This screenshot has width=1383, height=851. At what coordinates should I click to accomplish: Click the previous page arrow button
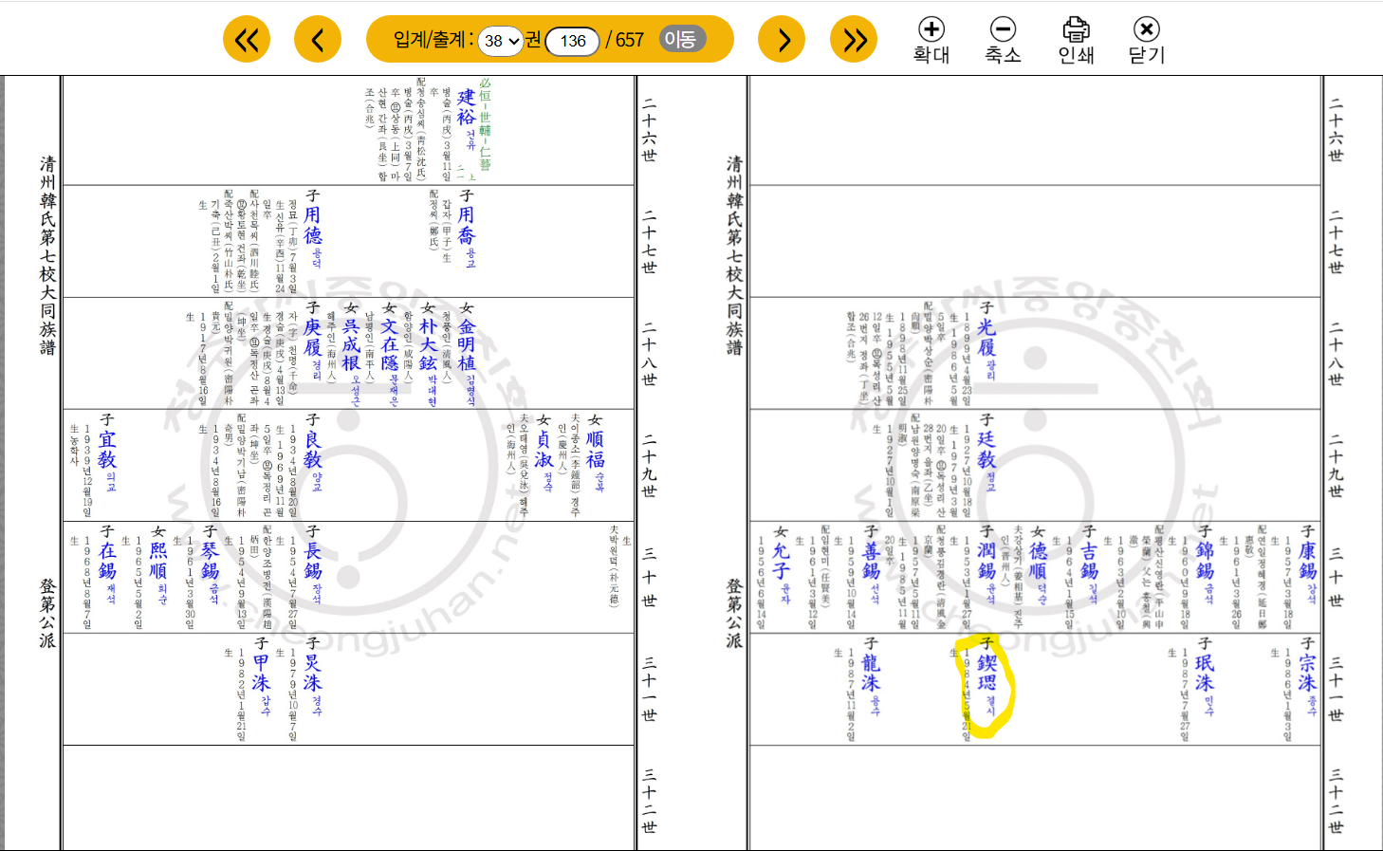click(x=318, y=40)
